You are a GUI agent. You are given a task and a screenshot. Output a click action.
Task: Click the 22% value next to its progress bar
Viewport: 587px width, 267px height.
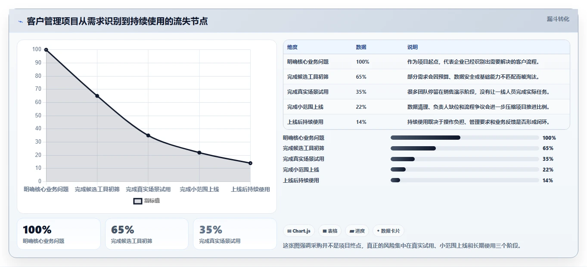pyautogui.click(x=548, y=170)
